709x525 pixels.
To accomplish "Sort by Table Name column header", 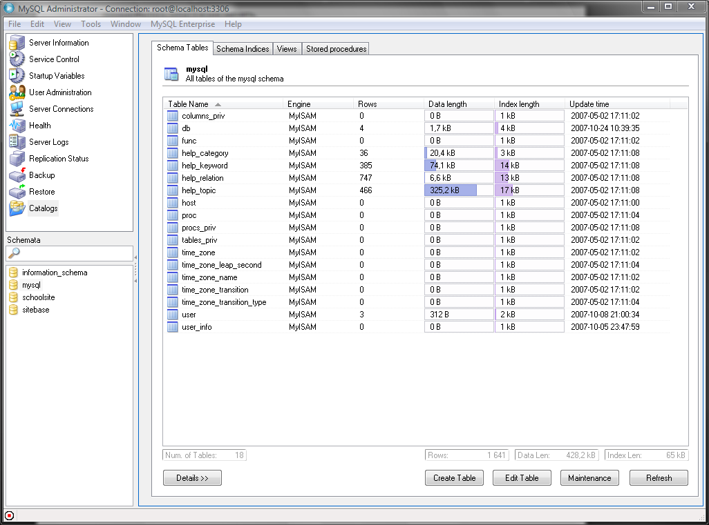I will coord(188,104).
